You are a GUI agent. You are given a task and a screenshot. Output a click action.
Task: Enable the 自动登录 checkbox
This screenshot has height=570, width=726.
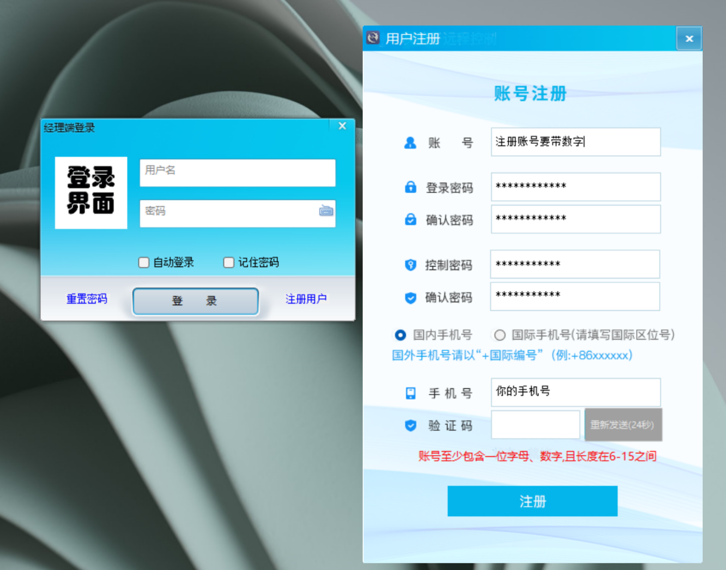pyautogui.click(x=144, y=262)
